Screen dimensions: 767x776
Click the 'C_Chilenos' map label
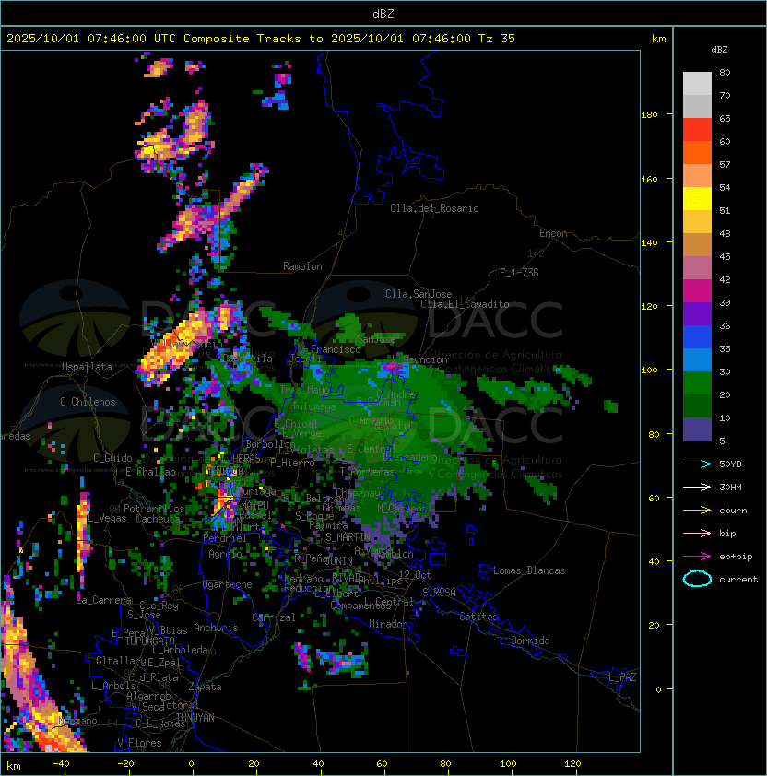(x=88, y=402)
